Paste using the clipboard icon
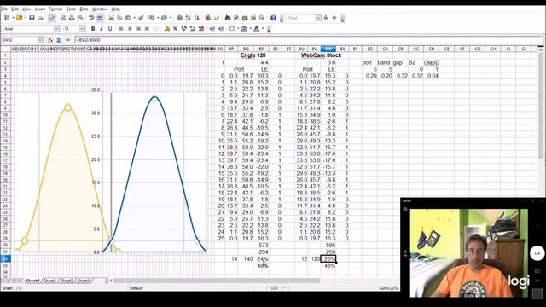This screenshot has height=307, width=546. click(x=128, y=18)
